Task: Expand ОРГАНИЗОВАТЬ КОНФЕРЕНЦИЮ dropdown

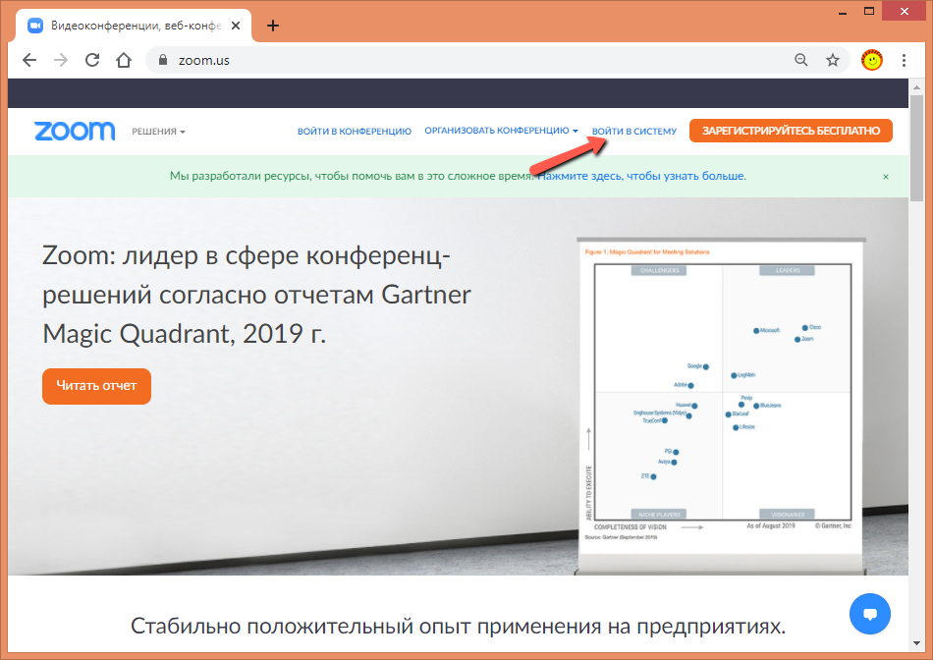Action: pos(501,131)
